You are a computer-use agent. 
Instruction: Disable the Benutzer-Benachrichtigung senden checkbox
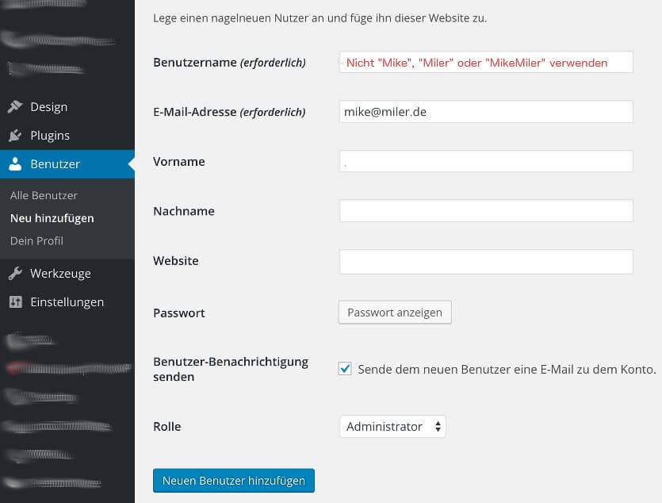point(345,369)
